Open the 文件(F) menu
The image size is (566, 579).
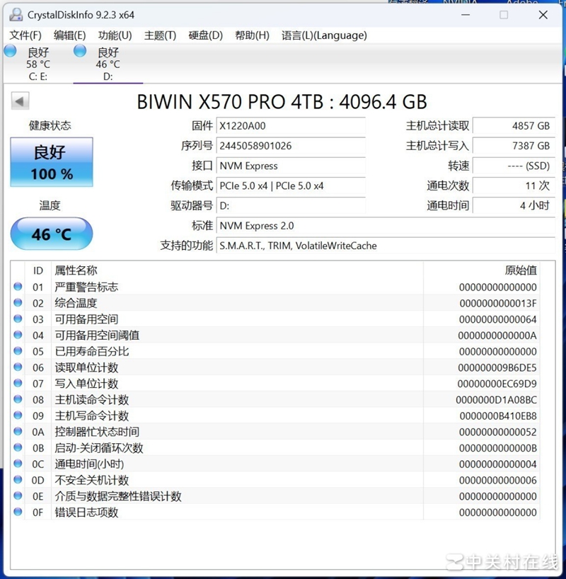25,35
